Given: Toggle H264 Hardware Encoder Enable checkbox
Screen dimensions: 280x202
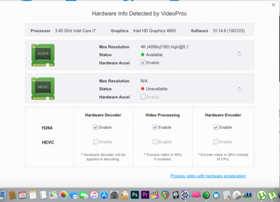Looking at the screenshot, I should 216,127.
